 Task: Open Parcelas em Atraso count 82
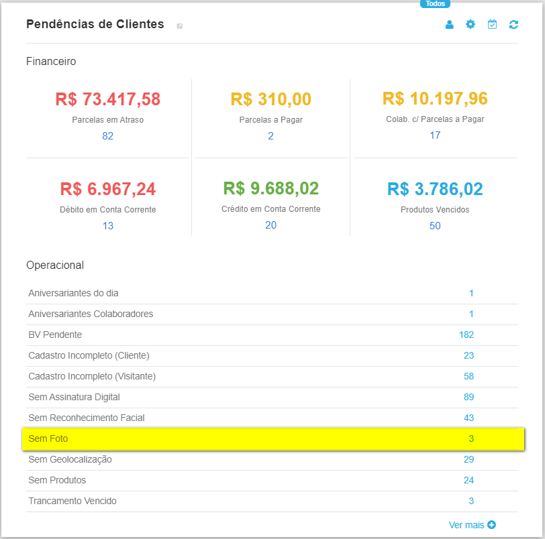[x=108, y=136]
